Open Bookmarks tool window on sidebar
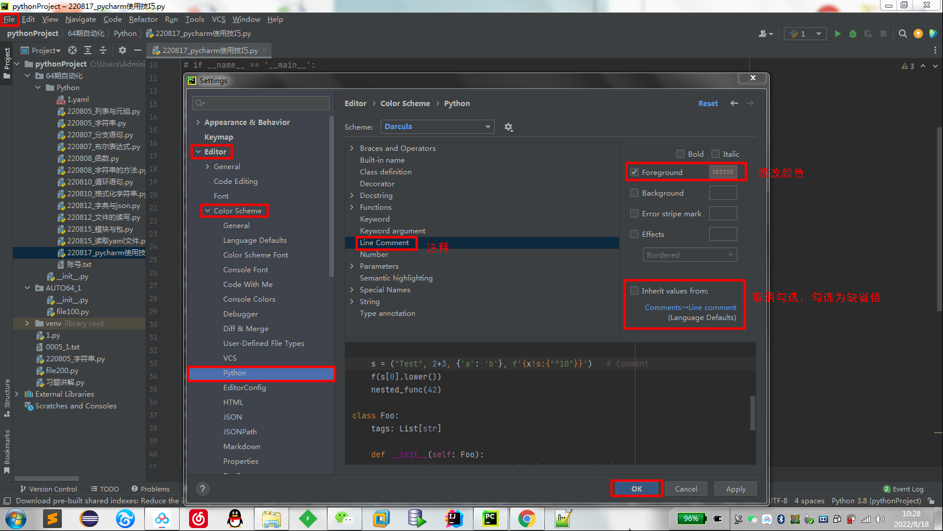The image size is (943, 531). click(7, 451)
